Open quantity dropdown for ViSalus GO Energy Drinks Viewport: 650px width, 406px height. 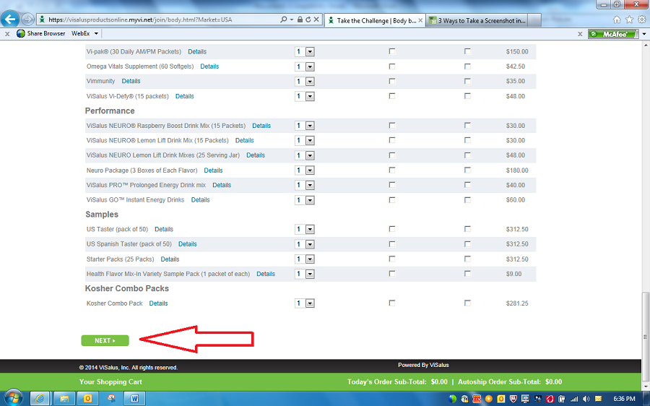[x=310, y=200]
